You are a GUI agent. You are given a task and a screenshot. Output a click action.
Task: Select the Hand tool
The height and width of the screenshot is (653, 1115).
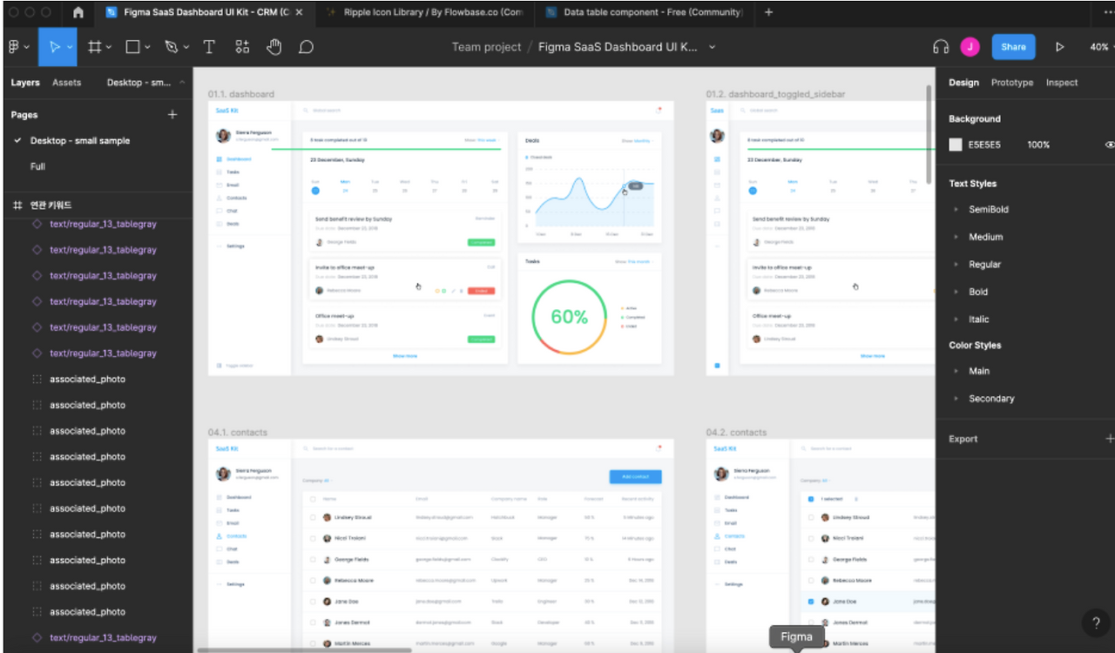[274, 47]
